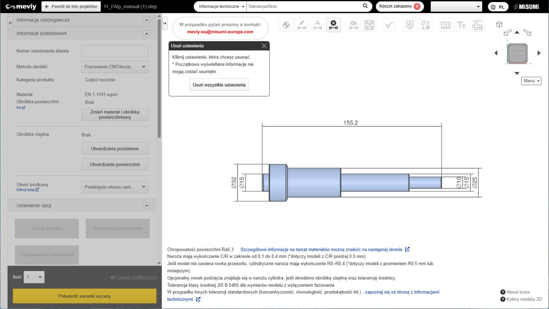This screenshot has height=309, width=549.
Task: Rotate view clockwise with curved right arrow
Action: (x=527, y=33)
